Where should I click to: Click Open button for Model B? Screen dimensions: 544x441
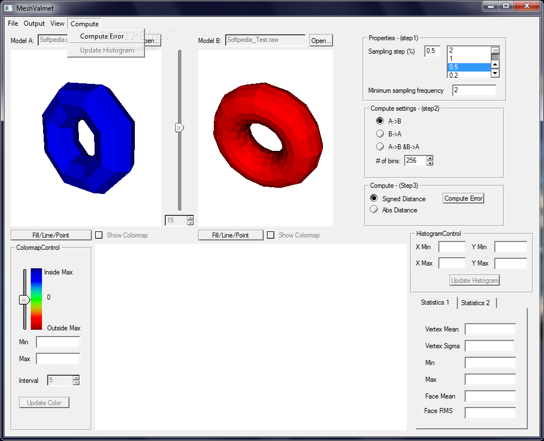[321, 41]
